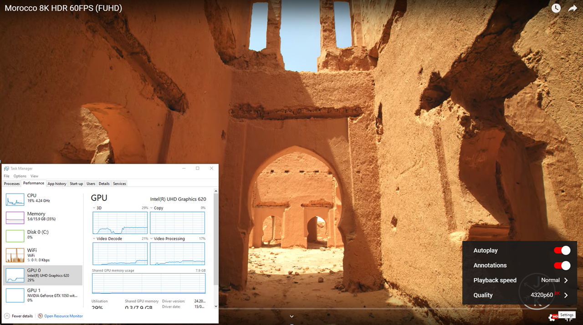The width and height of the screenshot is (583, 325).
Task: Select the WiFi entry in Task Manager
Action: point(42,255)
